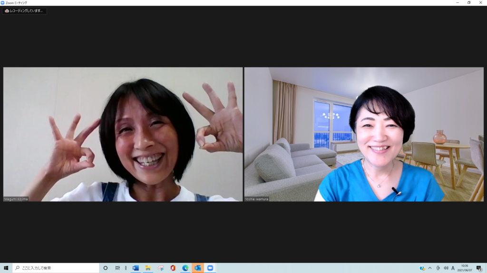
Task: Open File Explorer from the taskbar
Action: [x=148, y=268]
